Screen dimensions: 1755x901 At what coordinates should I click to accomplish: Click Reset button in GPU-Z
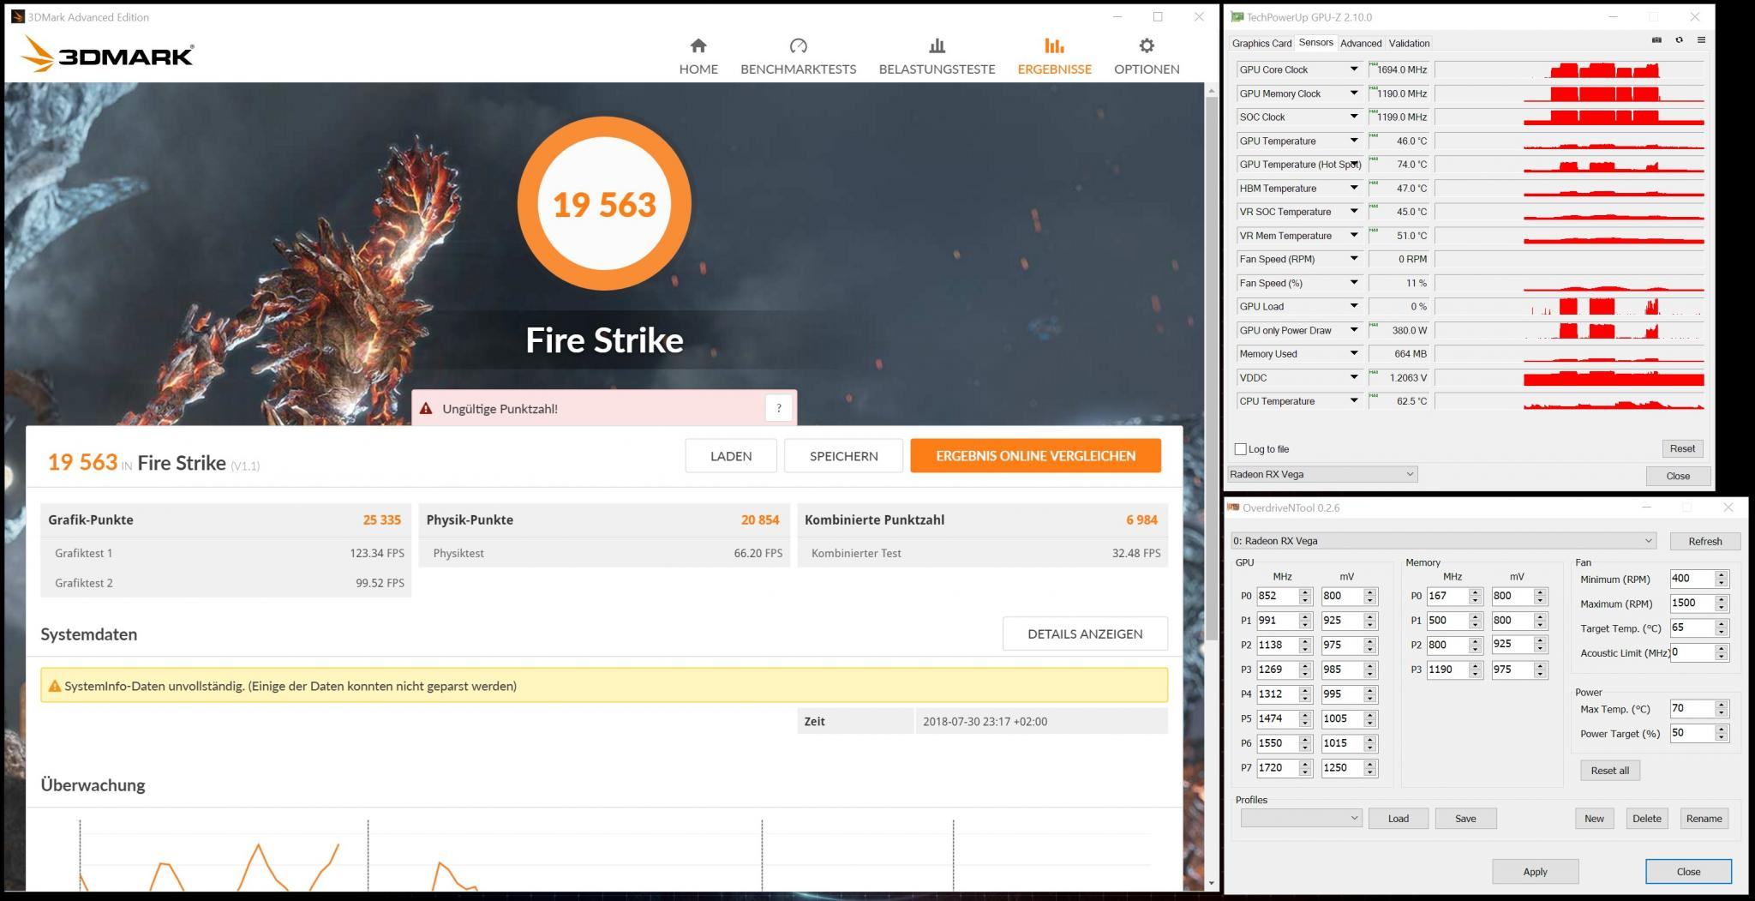[1681, 448]
